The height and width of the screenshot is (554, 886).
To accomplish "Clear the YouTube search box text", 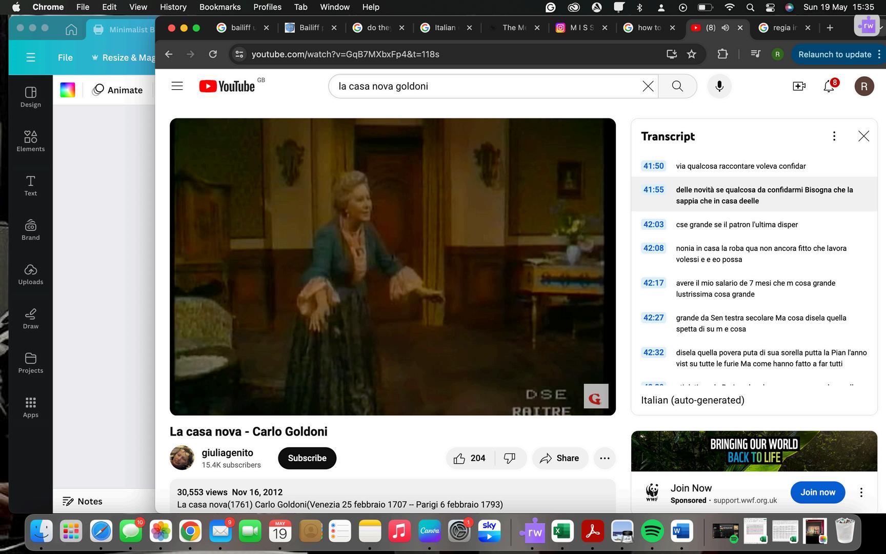I will pos(648,86).
